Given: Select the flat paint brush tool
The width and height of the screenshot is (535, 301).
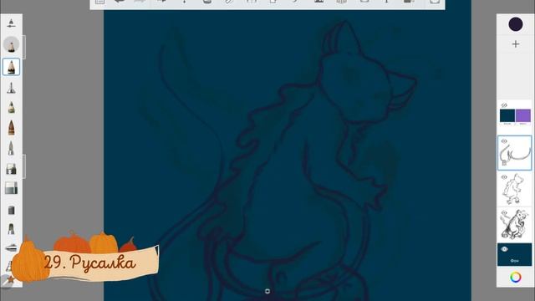Looking at the screenshot, I should tap(11, 169).
